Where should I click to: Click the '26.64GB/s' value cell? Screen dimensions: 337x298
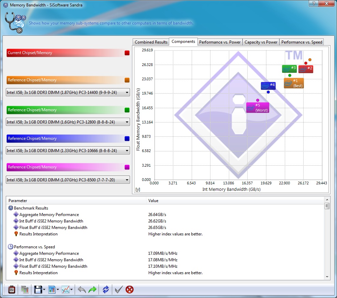157,215
